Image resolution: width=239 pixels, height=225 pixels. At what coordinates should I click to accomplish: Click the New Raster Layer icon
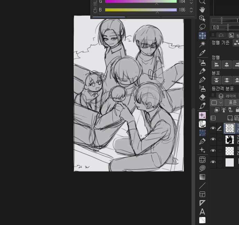(x=230, y=118)
